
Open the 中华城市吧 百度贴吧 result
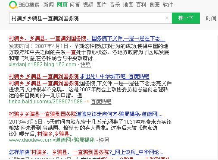(79, 77)
